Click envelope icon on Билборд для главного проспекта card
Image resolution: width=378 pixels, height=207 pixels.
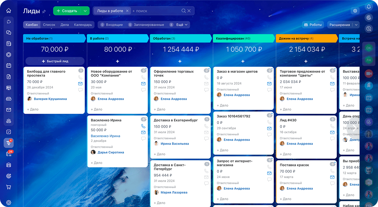tap(80, 84)
